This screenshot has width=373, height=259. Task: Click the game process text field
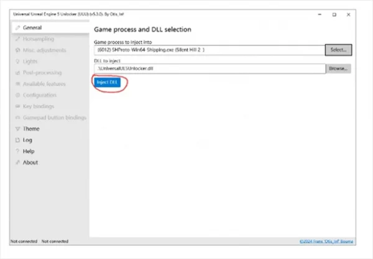(x=209, y=48)
